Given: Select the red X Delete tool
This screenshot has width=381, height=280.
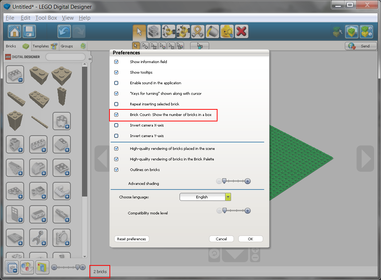Looking at the screenshot, I should tap(241, 32).
